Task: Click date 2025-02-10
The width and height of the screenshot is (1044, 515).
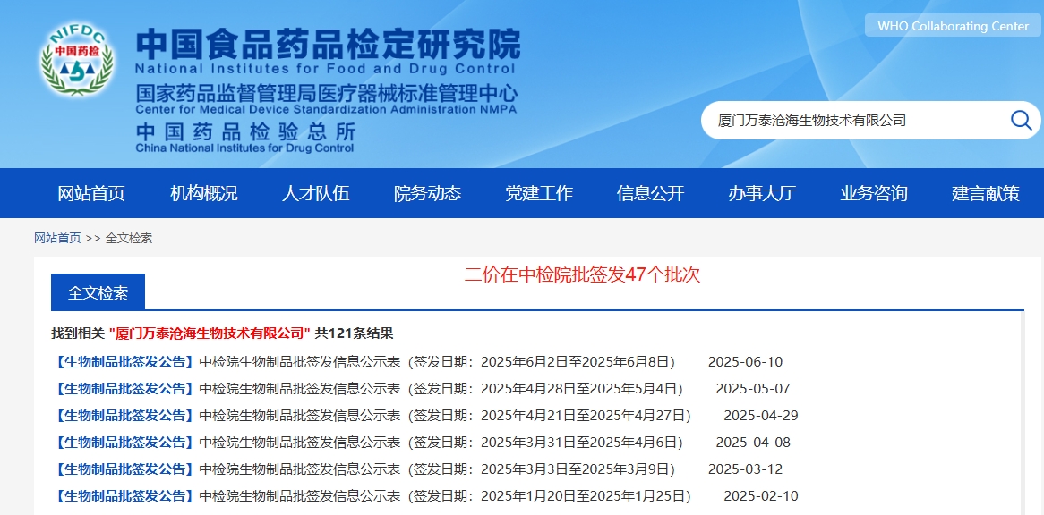Action: coord(761,495)
